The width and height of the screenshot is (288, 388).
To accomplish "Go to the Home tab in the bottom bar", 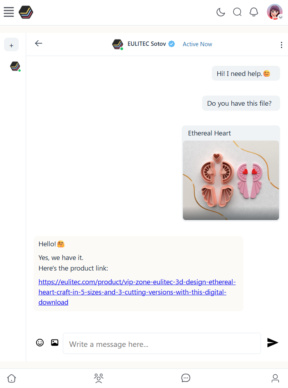I will point(12,378).
